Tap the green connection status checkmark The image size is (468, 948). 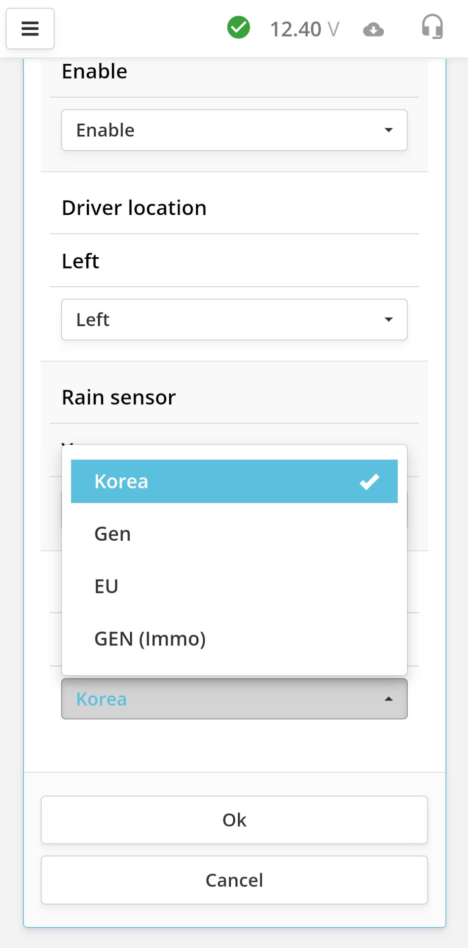(239, 28)
